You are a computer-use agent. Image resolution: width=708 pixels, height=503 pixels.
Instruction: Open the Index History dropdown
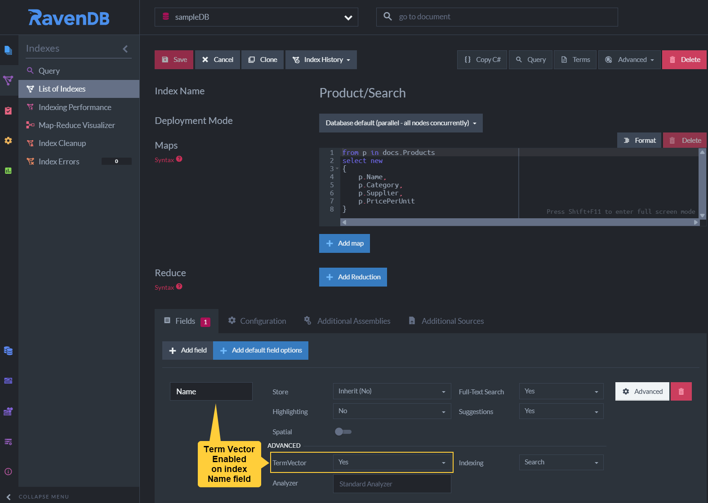click(321, 60)
